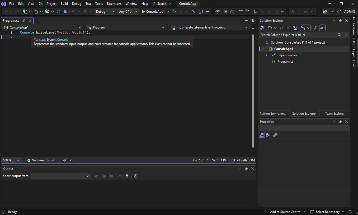
Task: Pin the Program.cs document tab
Action: tap(23, 20)
